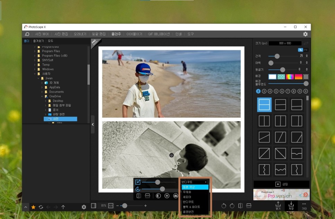
Task: Refresh the folder list
Action: click(x=41, y=207)
